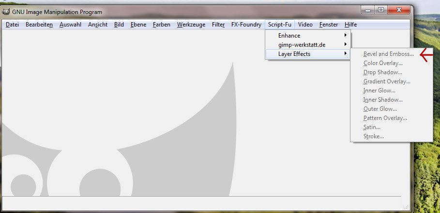
Task: Expand the Enhance submenu
Action: (x=308, y=36)
